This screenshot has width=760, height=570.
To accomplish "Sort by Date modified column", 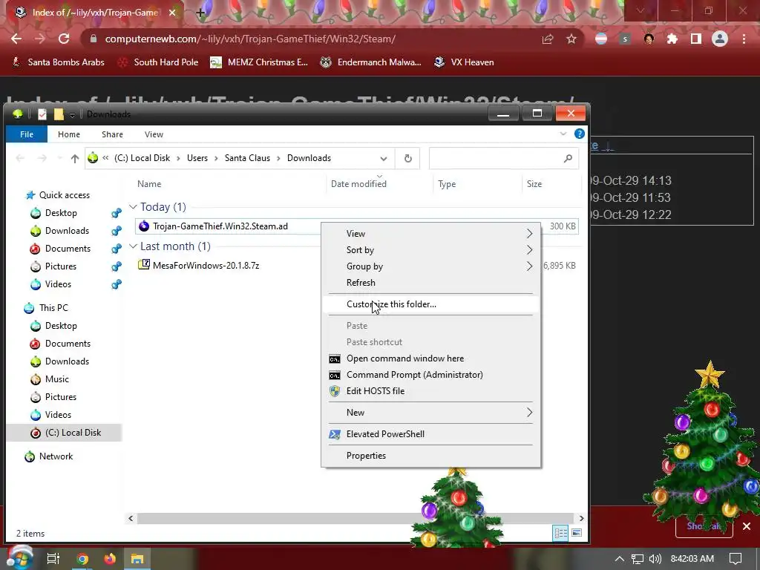I will [x=358, y=184].
